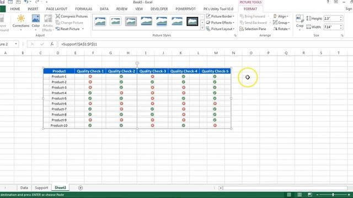The width and height of the screenshot is (353, 198).
Task: Switch to Normal view in status bar
Action: tap(289, 195)
